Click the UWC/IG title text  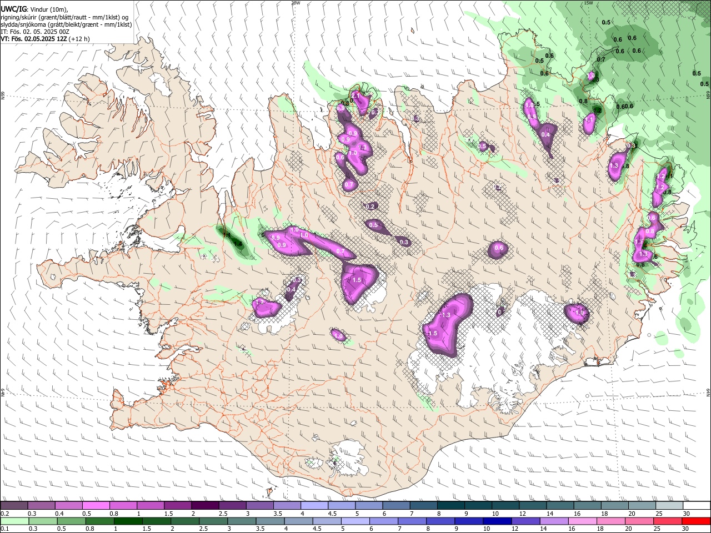[13, 8]
